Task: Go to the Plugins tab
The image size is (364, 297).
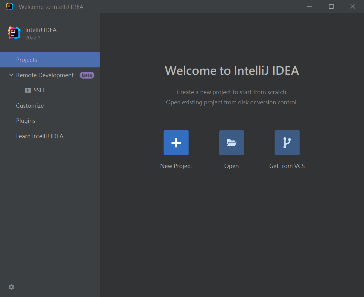Action: pyautogui.click(x=26, y=121)
